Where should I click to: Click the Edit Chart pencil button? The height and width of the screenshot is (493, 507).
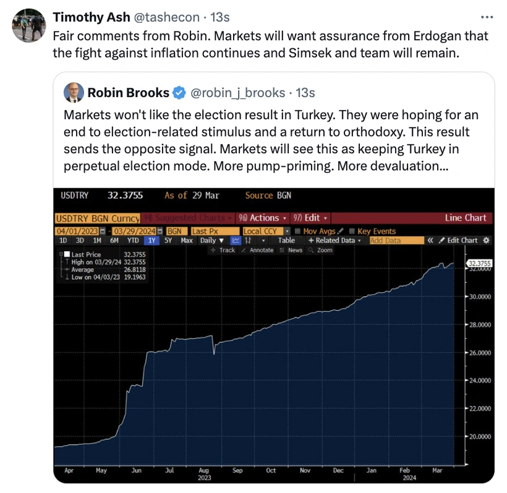(458, 240)
